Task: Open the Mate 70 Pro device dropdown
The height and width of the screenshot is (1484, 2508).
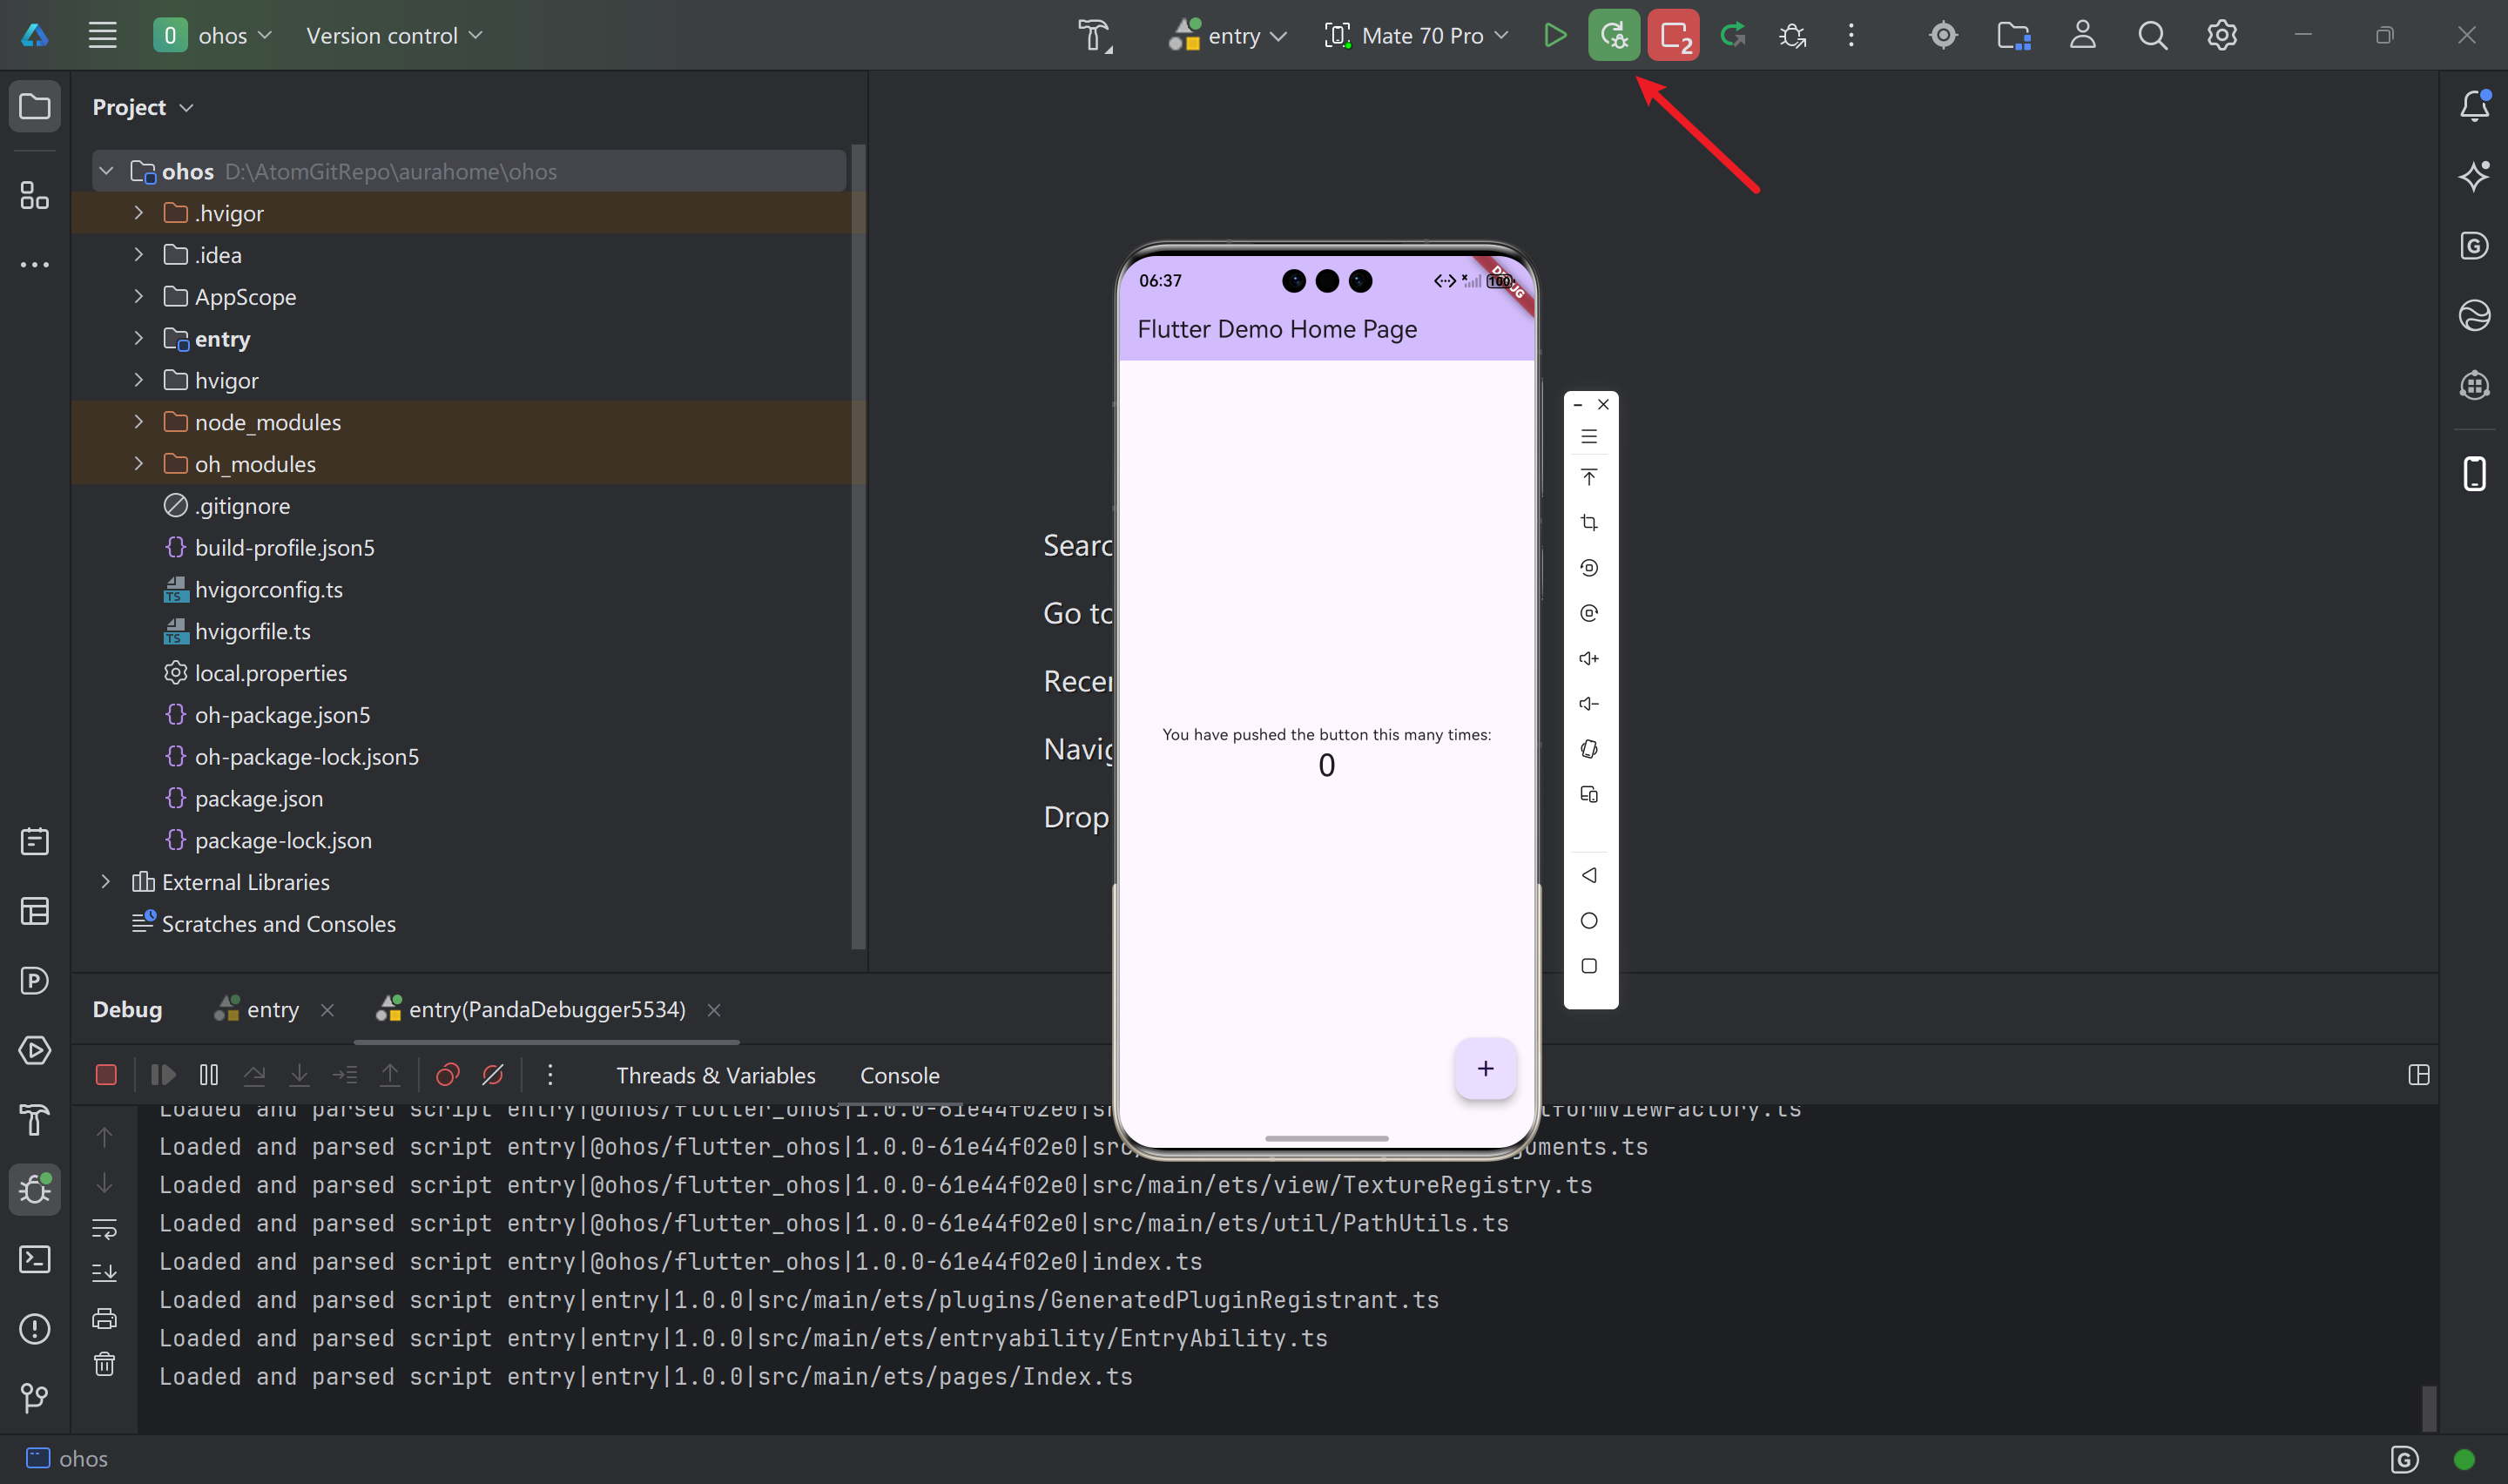Action: [1418, 36]
